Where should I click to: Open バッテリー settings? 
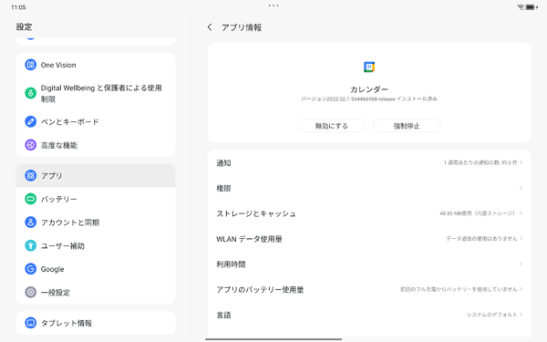coord(96,199)
